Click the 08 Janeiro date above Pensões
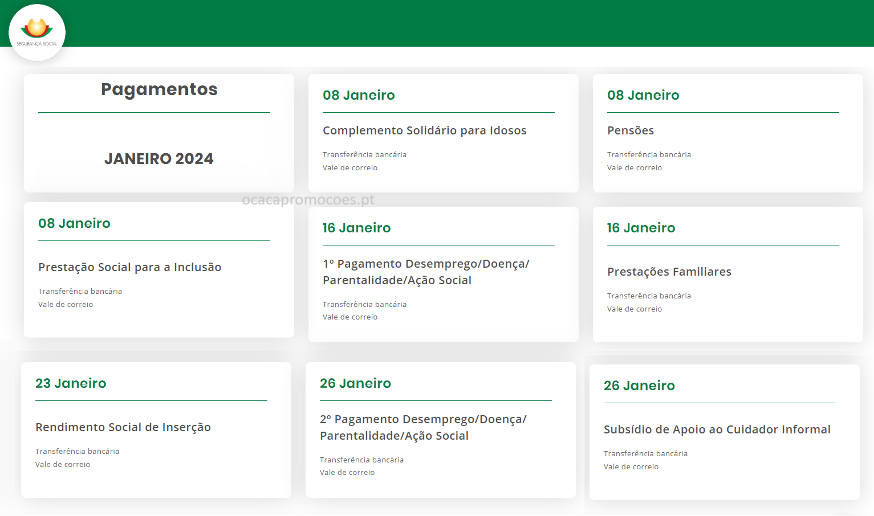874x516 pixels. pos(643,95)
